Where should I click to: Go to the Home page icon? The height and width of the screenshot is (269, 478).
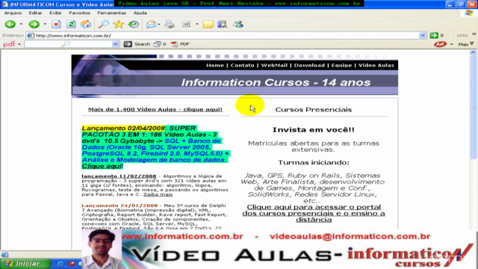[x=86, y=24]
